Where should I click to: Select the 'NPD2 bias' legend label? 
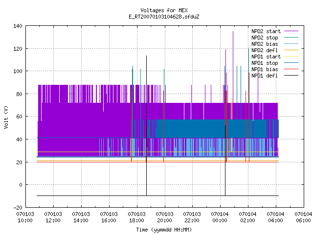[x=265, y=44]
